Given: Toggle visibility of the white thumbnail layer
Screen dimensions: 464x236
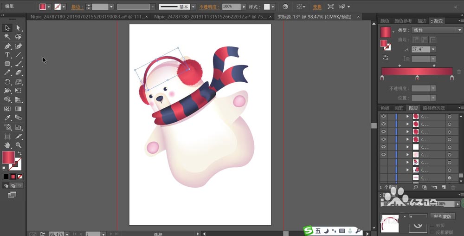Looking at the screenshot, I should tap(384, 147).
